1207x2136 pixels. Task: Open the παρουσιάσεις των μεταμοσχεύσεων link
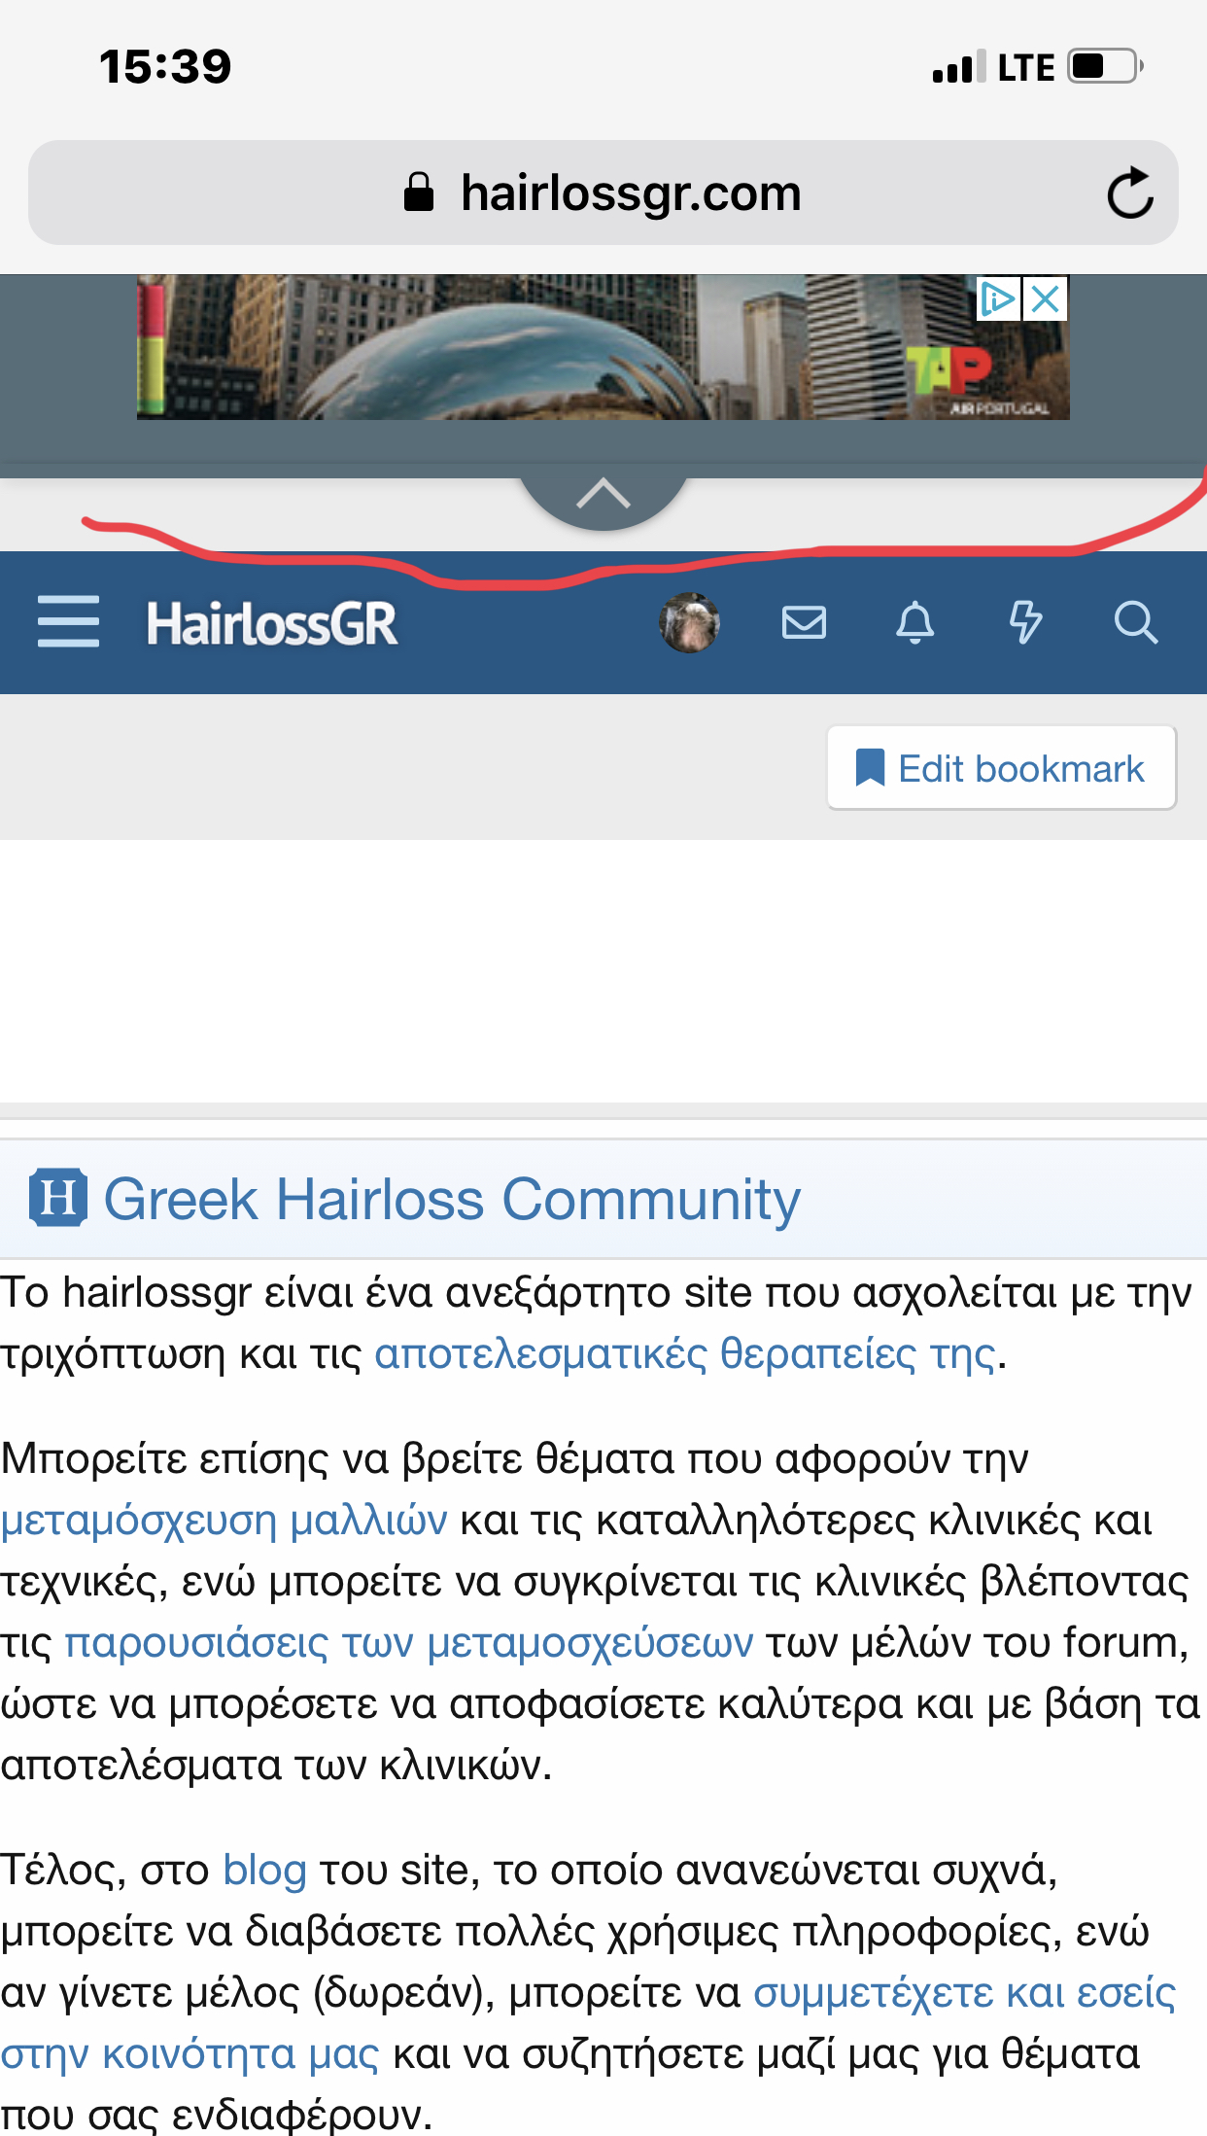pyautogui.click(x=408, y=1641)
